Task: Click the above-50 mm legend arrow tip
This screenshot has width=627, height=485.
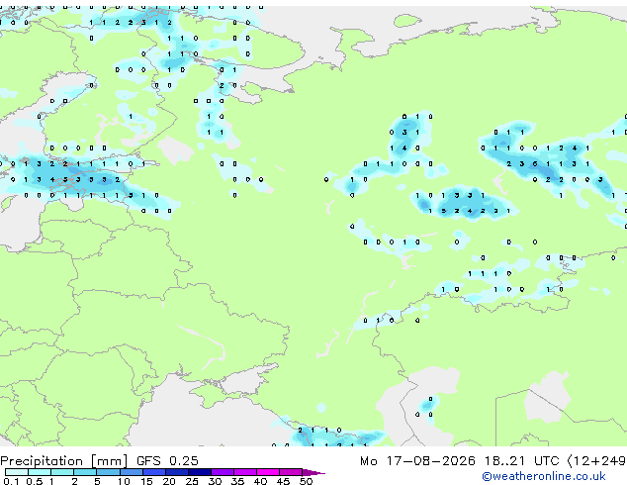Action: [x=313, y=472]
